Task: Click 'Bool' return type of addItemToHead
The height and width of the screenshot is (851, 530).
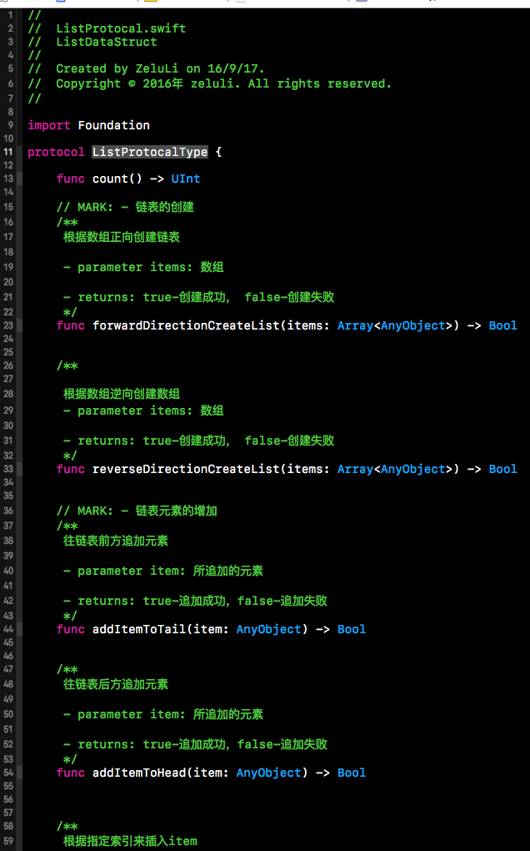Action: [352, 773]
